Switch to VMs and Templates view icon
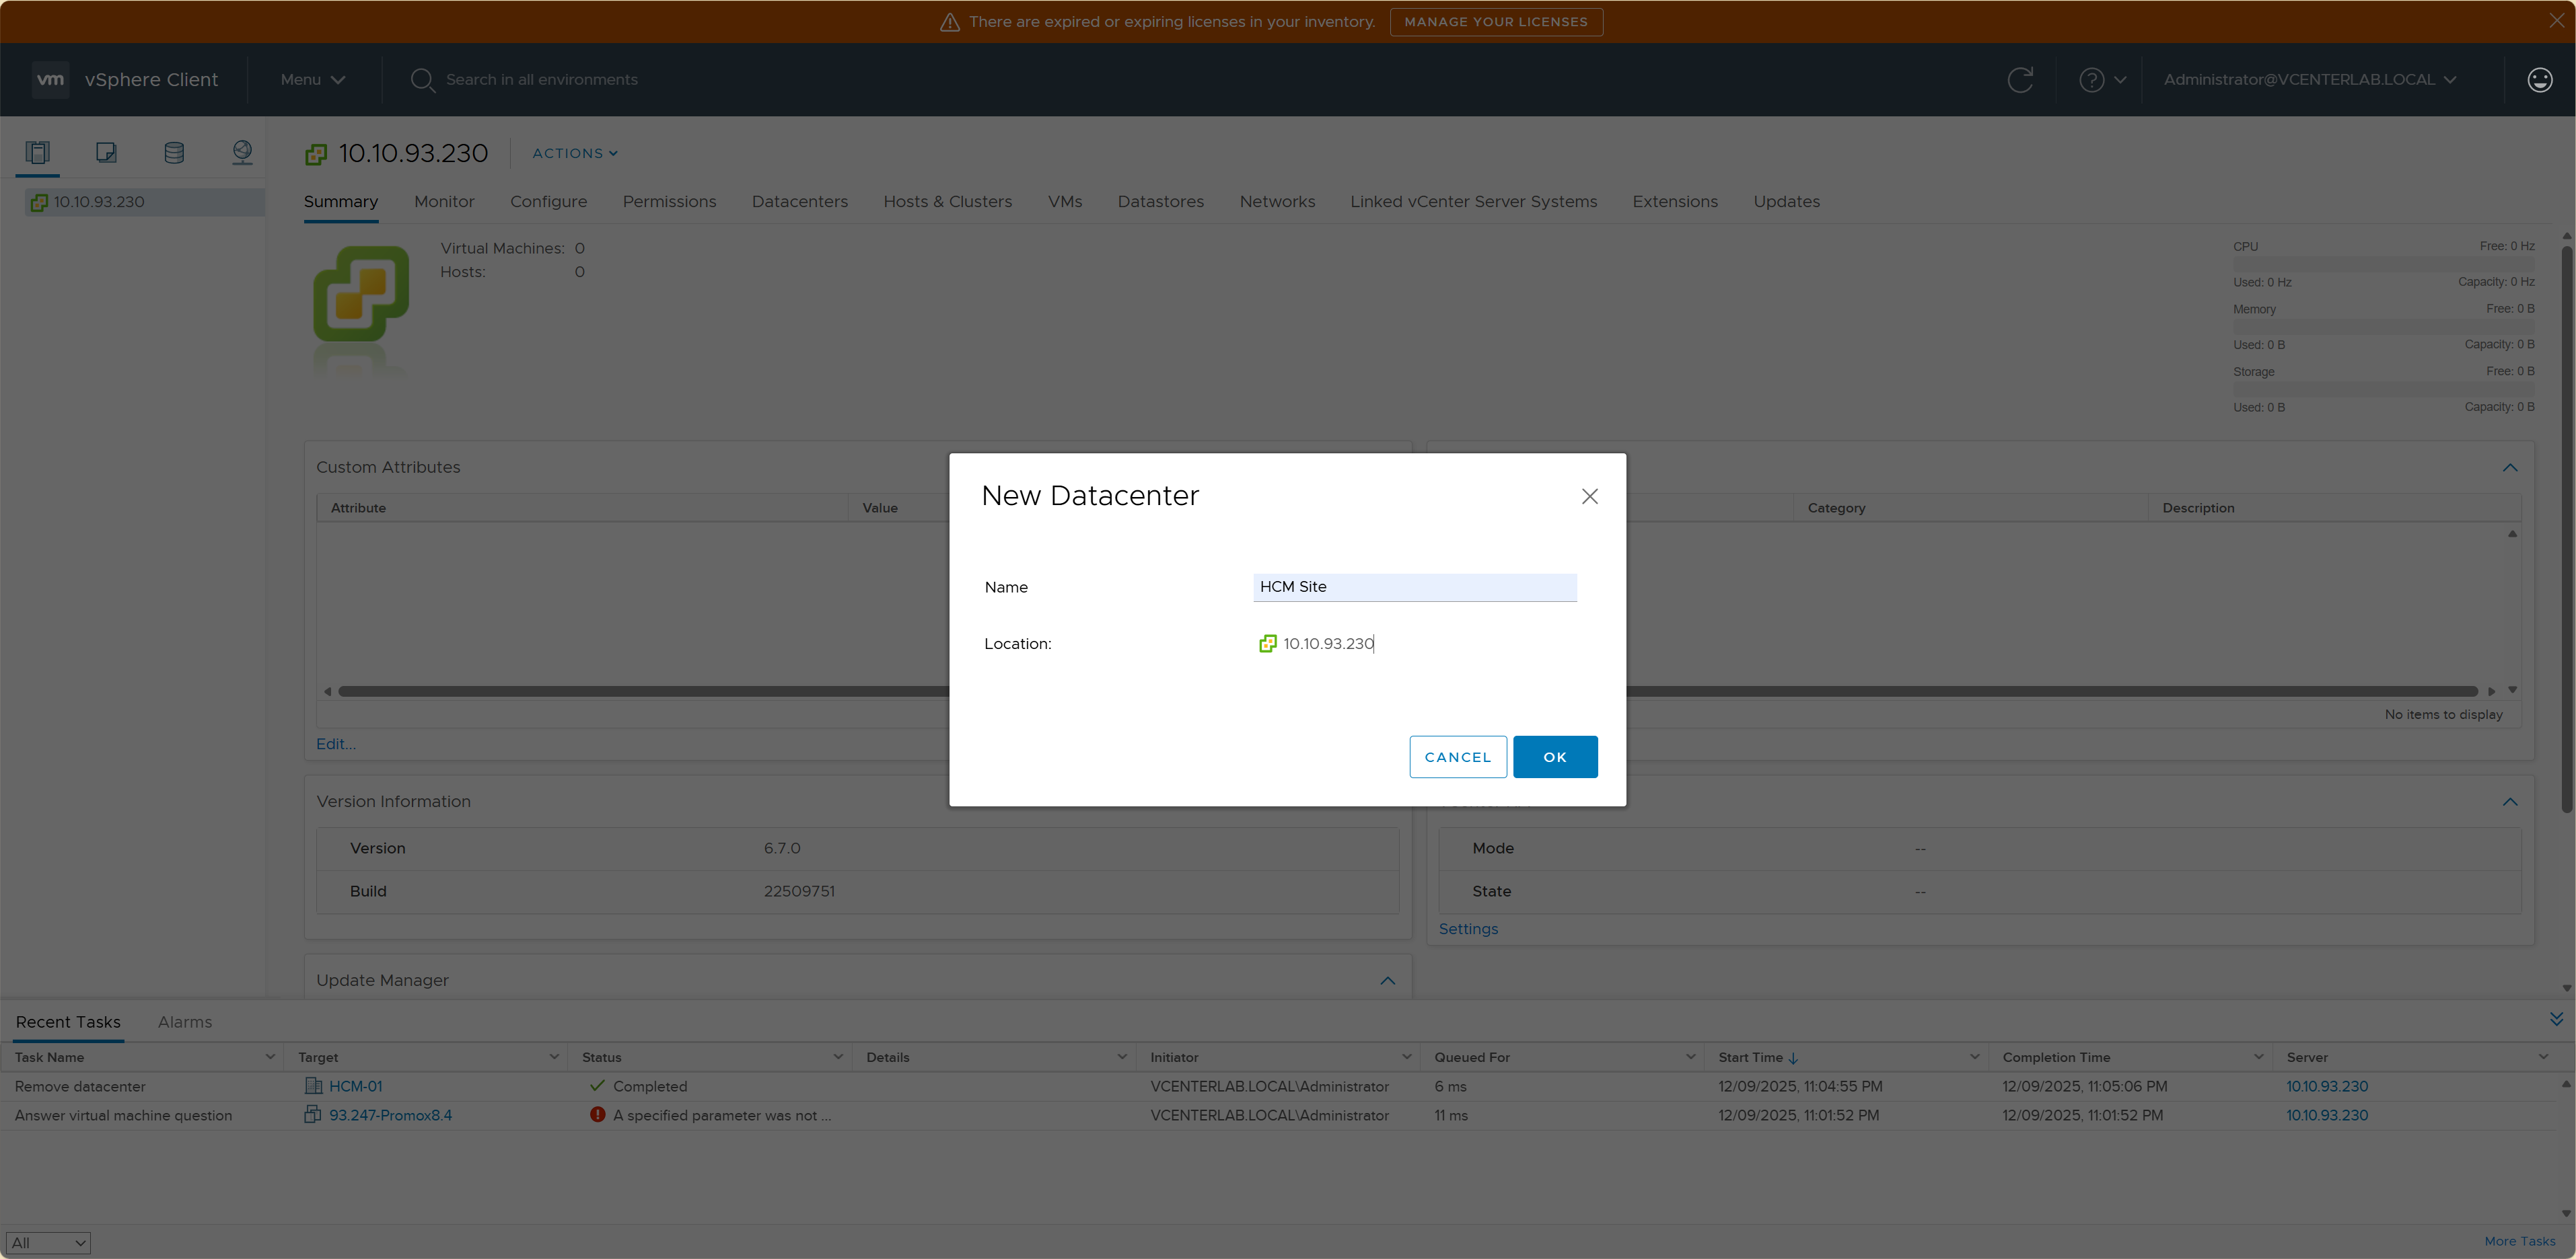This screenshot has width=2576, height=1259. [x=106, y=152]
